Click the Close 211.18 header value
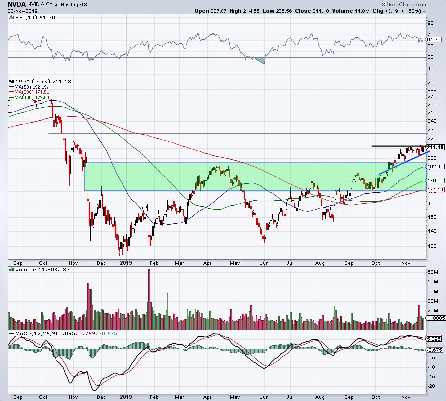Viewport: 446px width, 401px height. click(312, 11)
